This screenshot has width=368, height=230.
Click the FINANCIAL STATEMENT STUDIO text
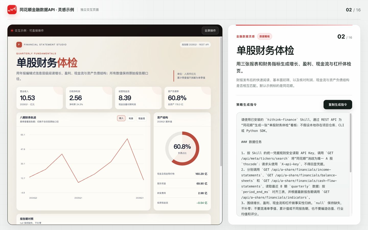tap(45, 44)
